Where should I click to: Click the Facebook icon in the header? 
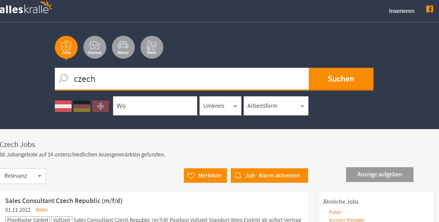(x=429, y=10)
